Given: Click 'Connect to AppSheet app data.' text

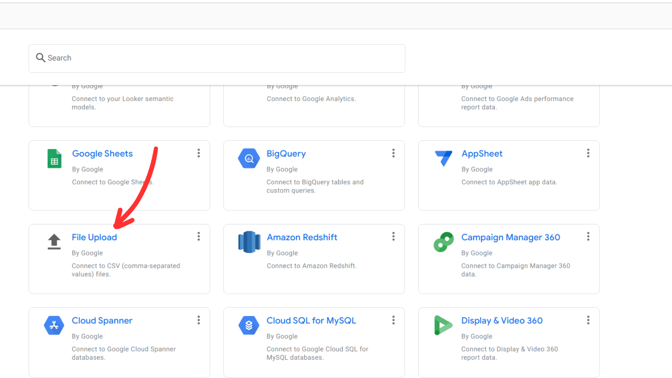Looking at the screenshot, I should [509, 182].
